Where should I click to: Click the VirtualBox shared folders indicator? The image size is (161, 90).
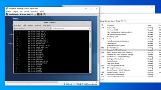(76, 84)
